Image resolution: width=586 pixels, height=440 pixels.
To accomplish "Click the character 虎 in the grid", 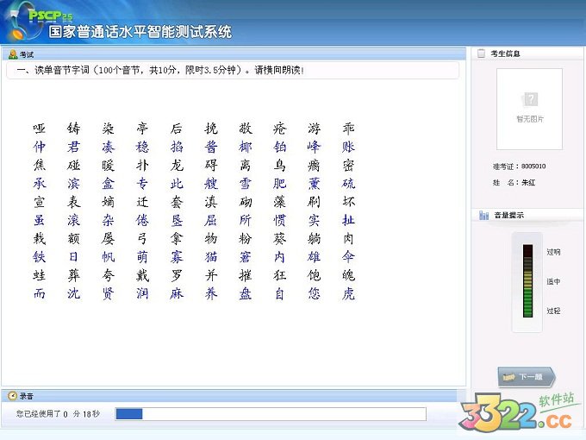I will [348, 293].
